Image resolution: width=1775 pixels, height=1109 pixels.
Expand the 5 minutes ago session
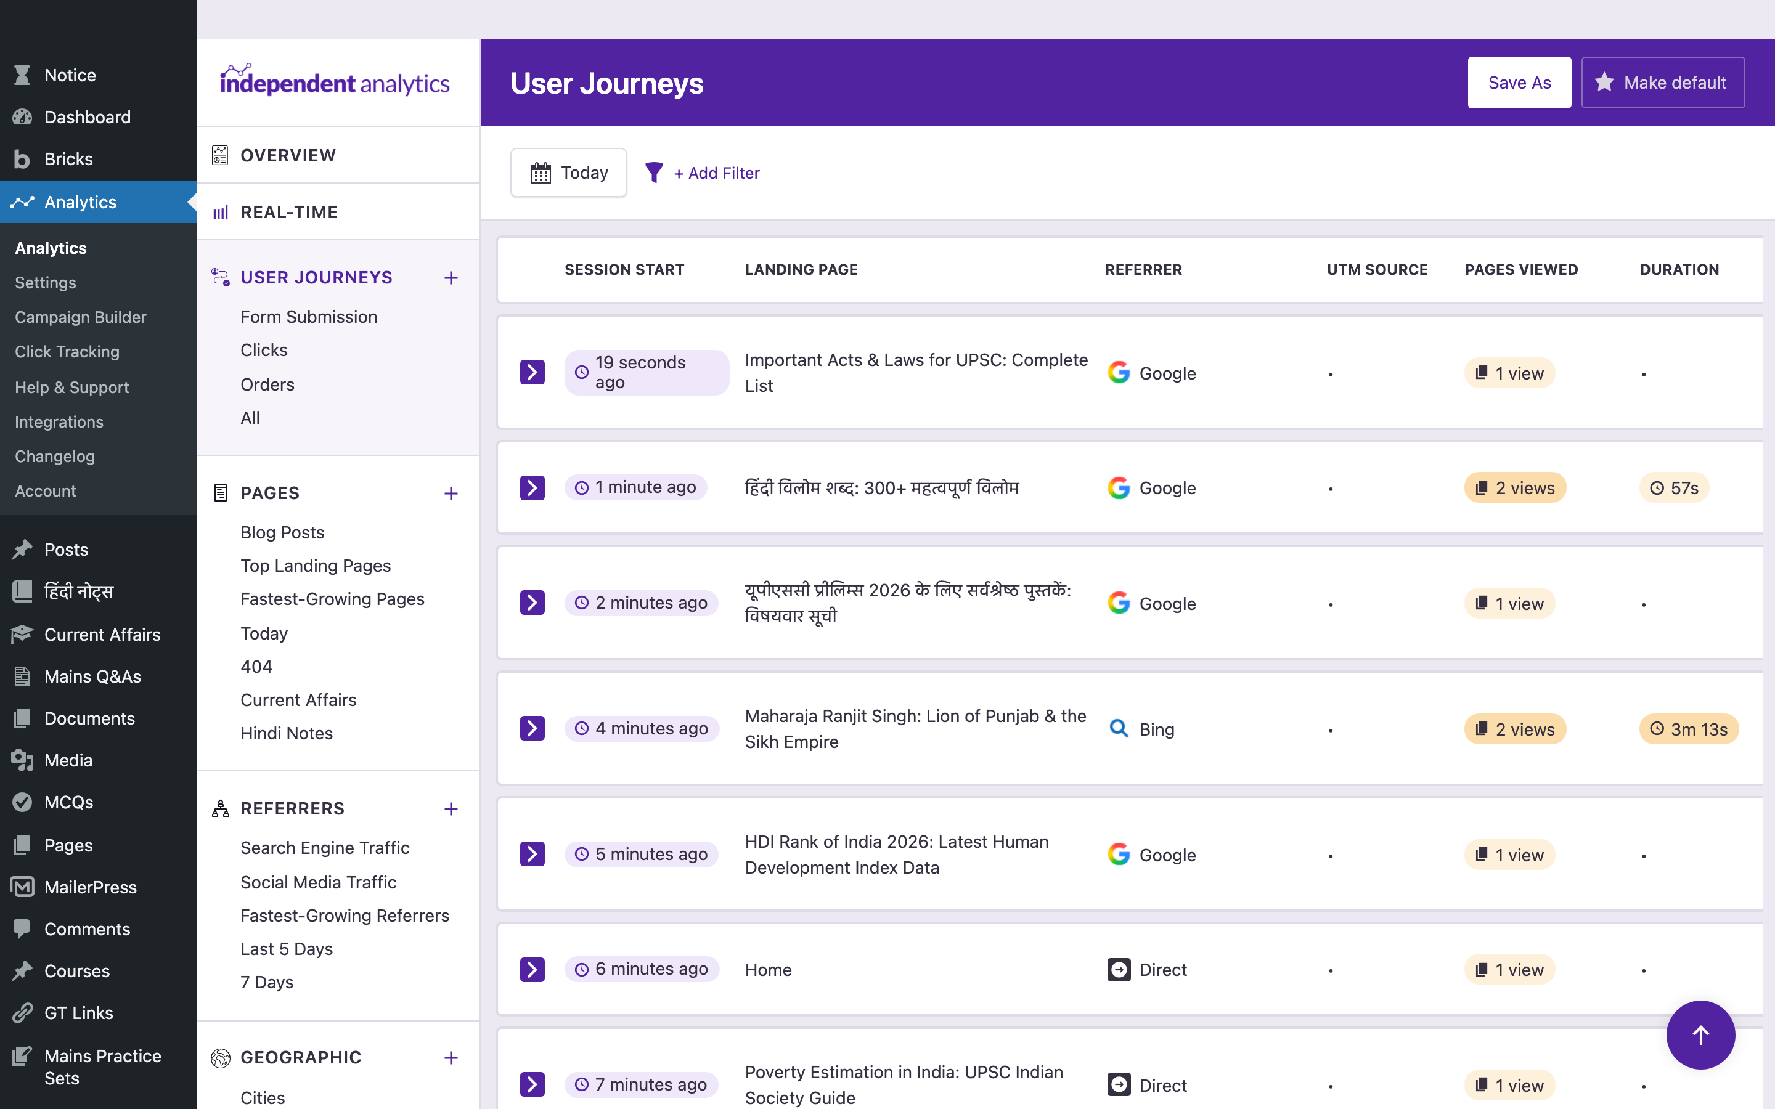coord(532,854)
